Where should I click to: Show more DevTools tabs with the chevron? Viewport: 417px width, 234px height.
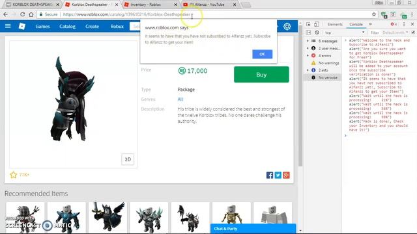click(x=370, y=24)
